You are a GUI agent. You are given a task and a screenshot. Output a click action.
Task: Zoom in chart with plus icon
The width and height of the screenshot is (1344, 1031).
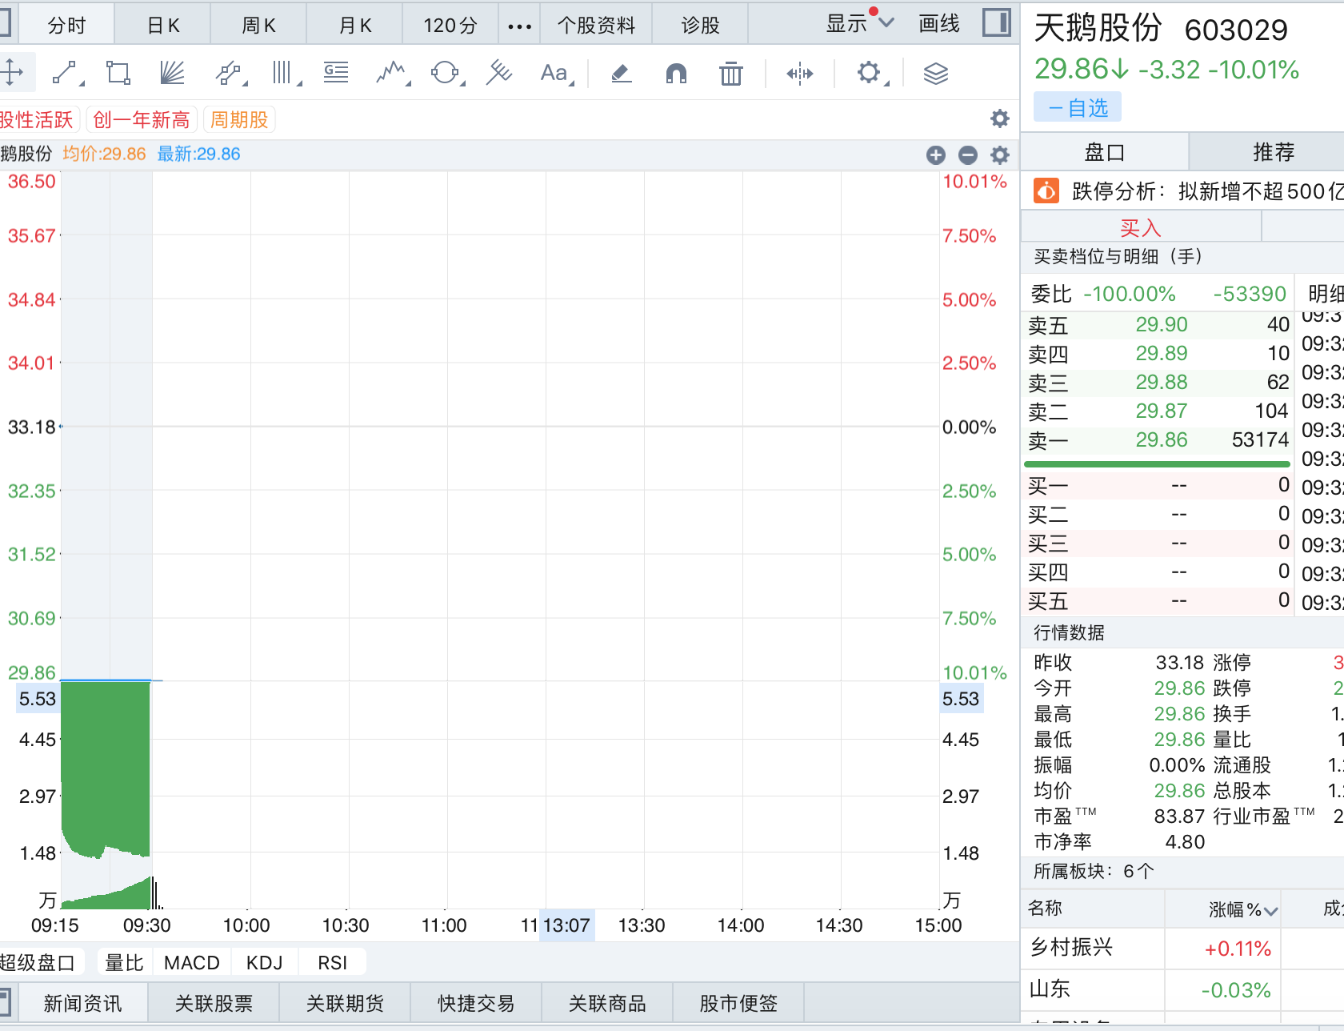935,154
